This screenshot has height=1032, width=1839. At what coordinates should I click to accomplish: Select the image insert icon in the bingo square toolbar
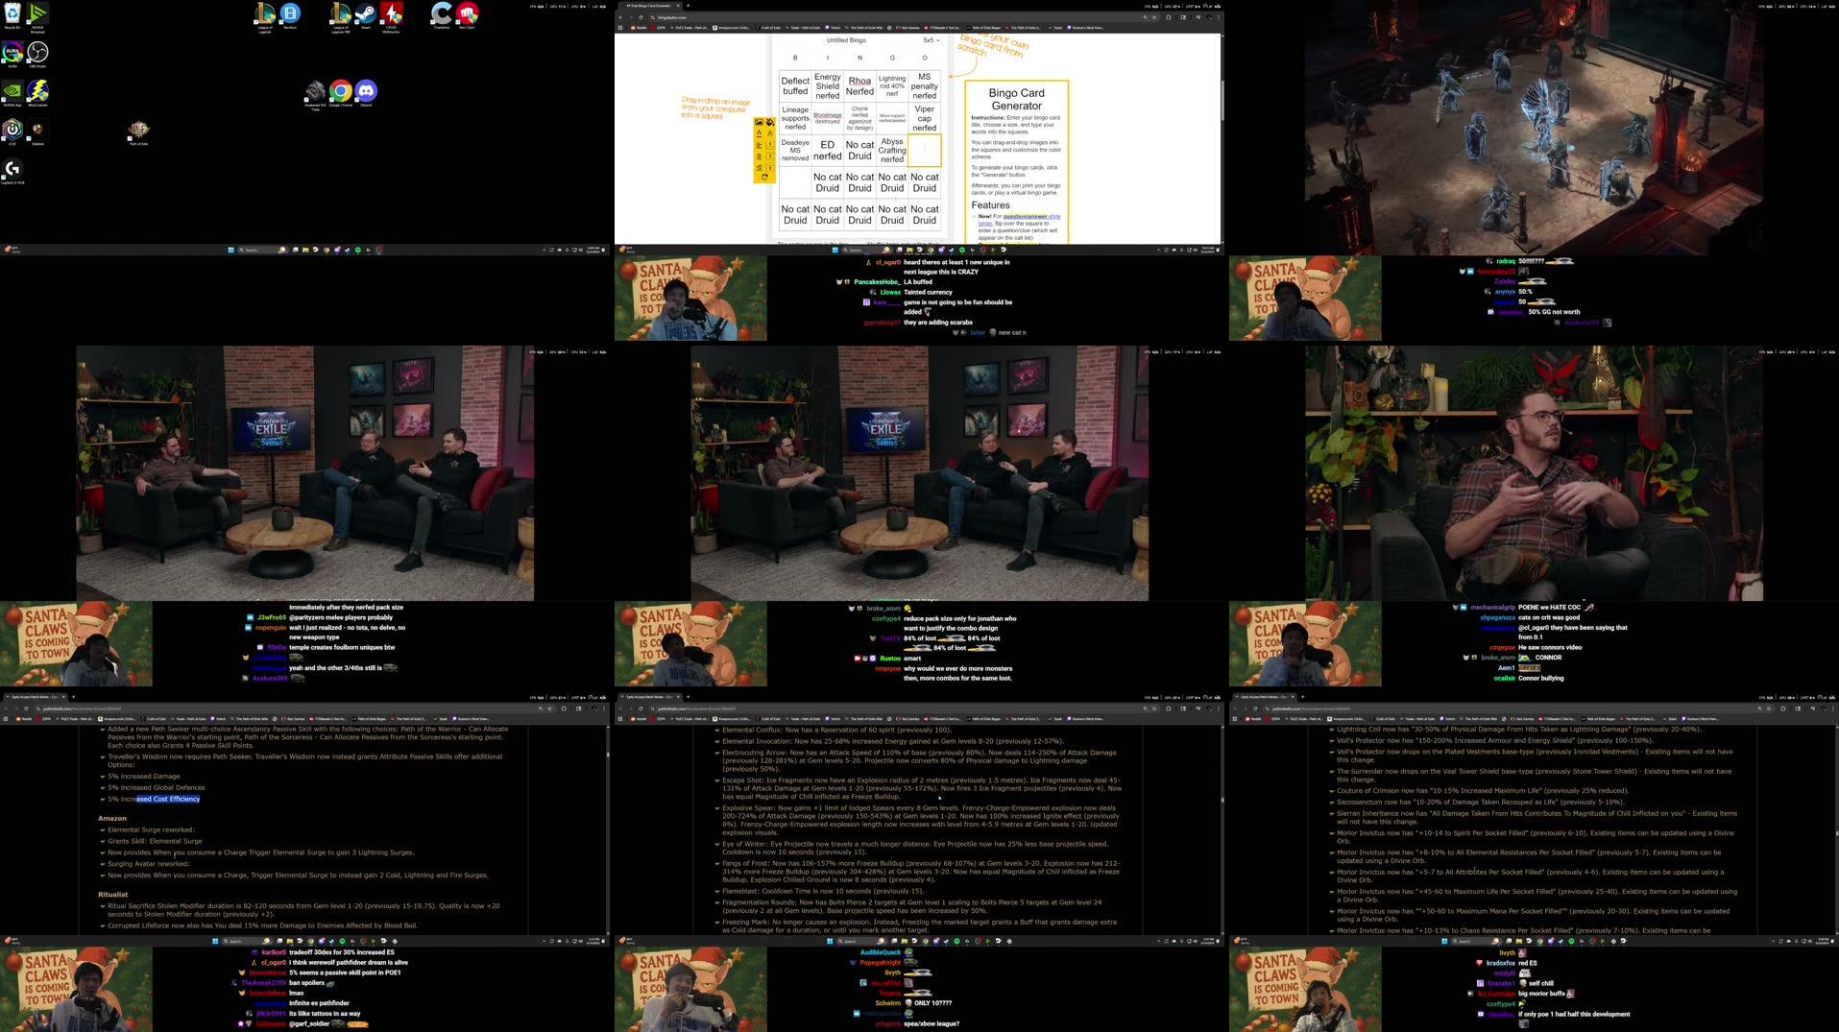(x=759, y=122)
